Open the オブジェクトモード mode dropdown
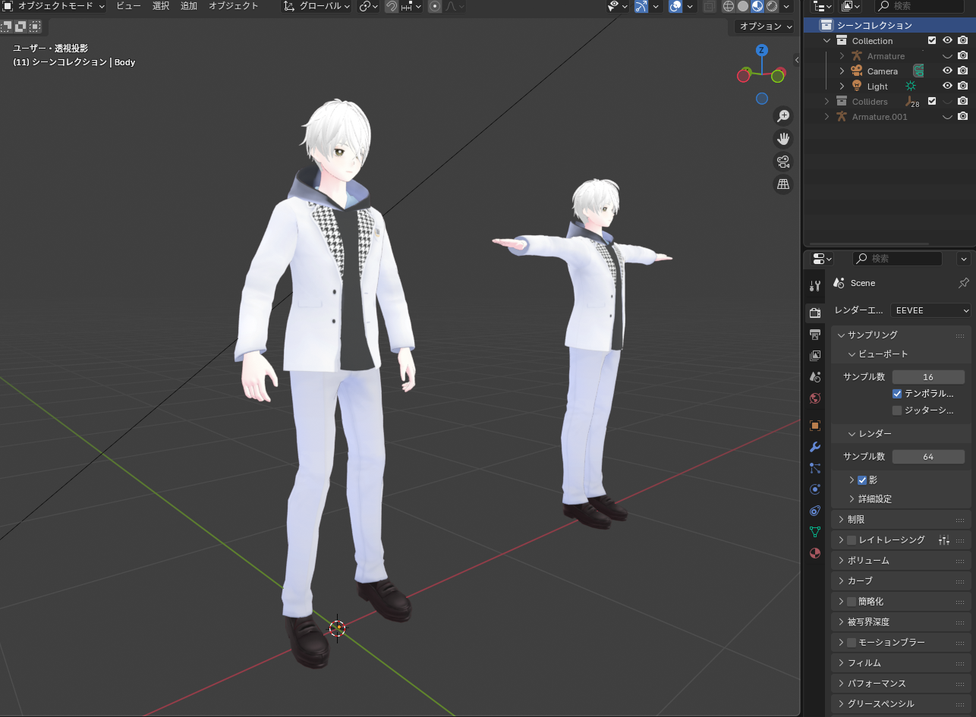 (55, 6)
